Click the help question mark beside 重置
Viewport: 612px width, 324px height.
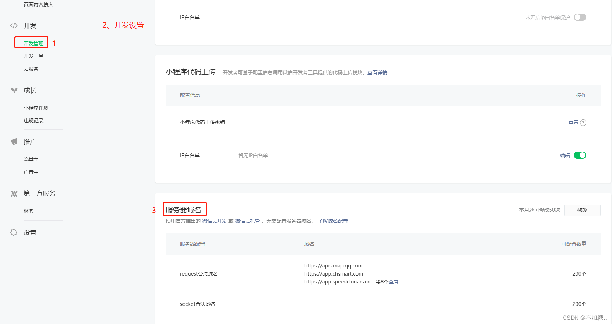[x=583, y=123]
